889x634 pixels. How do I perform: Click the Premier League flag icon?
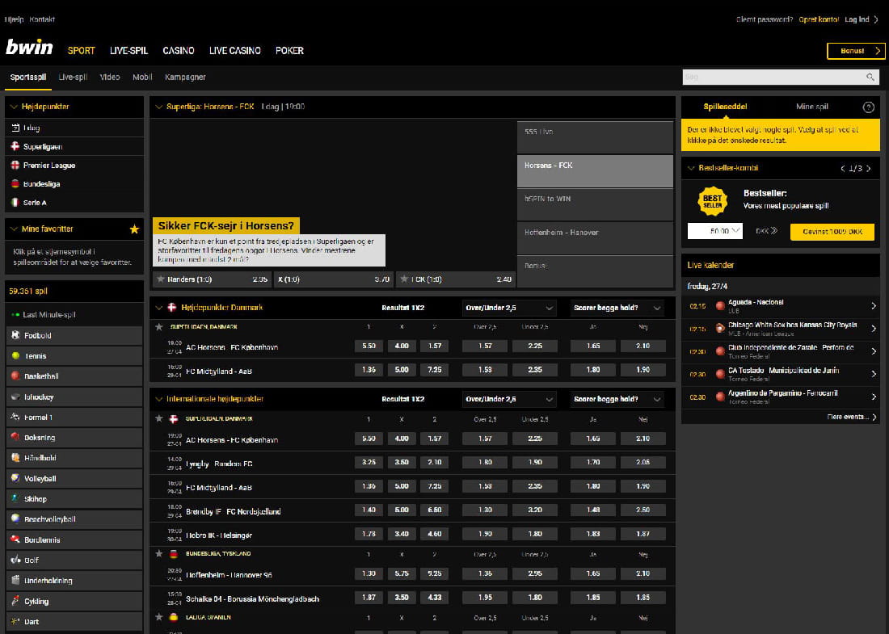[x=15, y=165]
